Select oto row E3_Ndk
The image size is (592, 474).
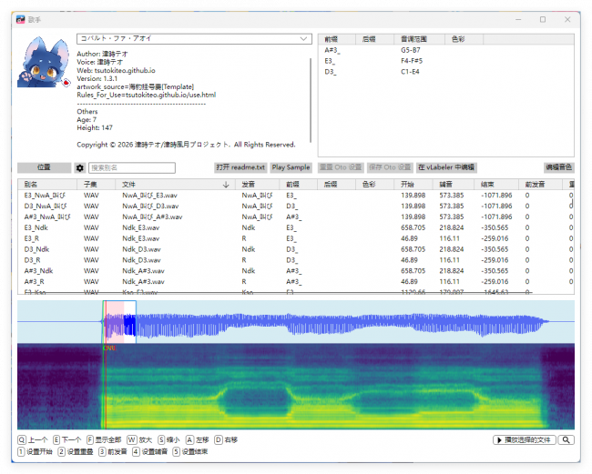pyautogui.click(x=296, y=227)
